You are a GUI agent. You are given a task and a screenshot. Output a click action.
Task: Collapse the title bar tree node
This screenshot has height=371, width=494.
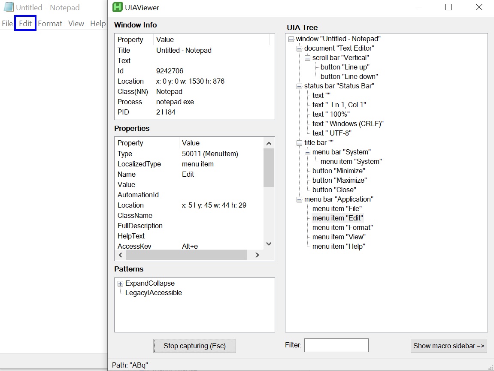pyautogui.click(x=299, y=142)
